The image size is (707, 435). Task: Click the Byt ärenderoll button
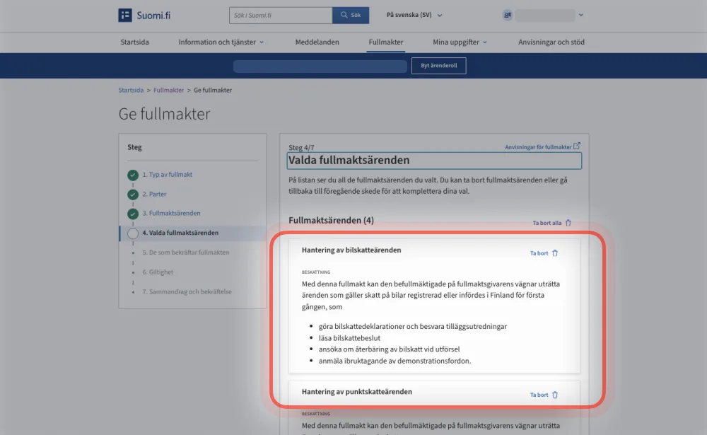point(439,66)
